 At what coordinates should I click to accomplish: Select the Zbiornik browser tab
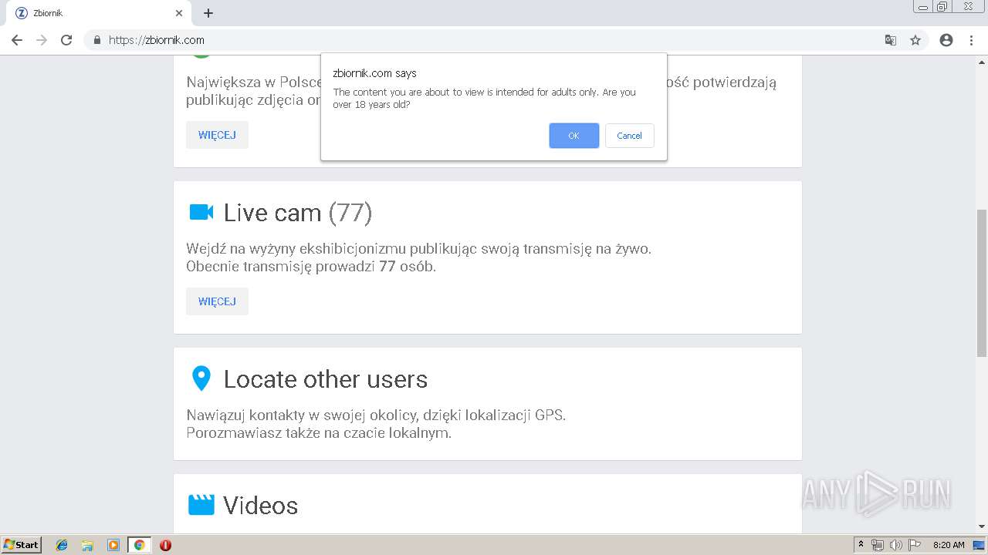[99, 13]
